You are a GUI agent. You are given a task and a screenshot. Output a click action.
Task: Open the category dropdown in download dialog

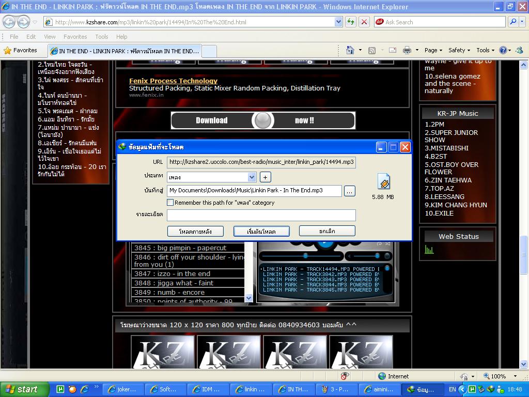[x=252, y=177]
